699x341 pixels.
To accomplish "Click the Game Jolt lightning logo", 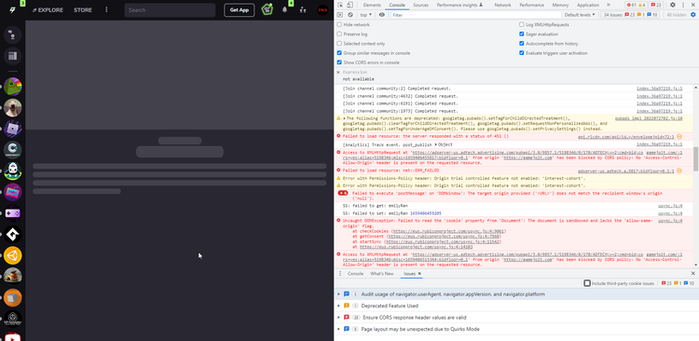I will pos(12,10).
